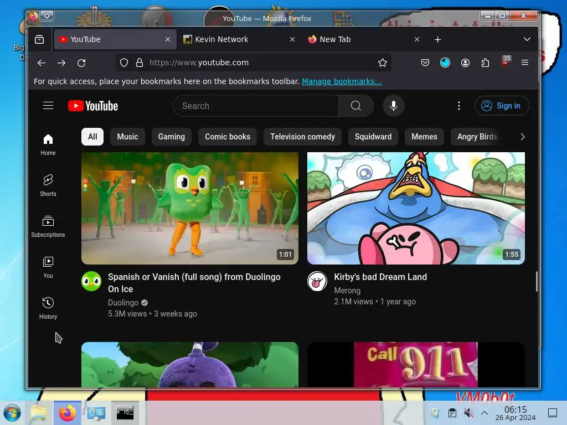Open terminal window from taskbar
This screenshot has height=425, width=567.
125,412
